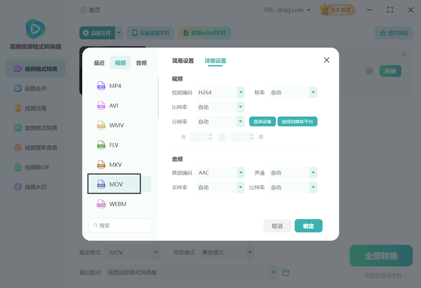Image resolution: width=421 pixels, height=288 pixels.
Task: Select the MKV format icon
Action: click(101, 164)
